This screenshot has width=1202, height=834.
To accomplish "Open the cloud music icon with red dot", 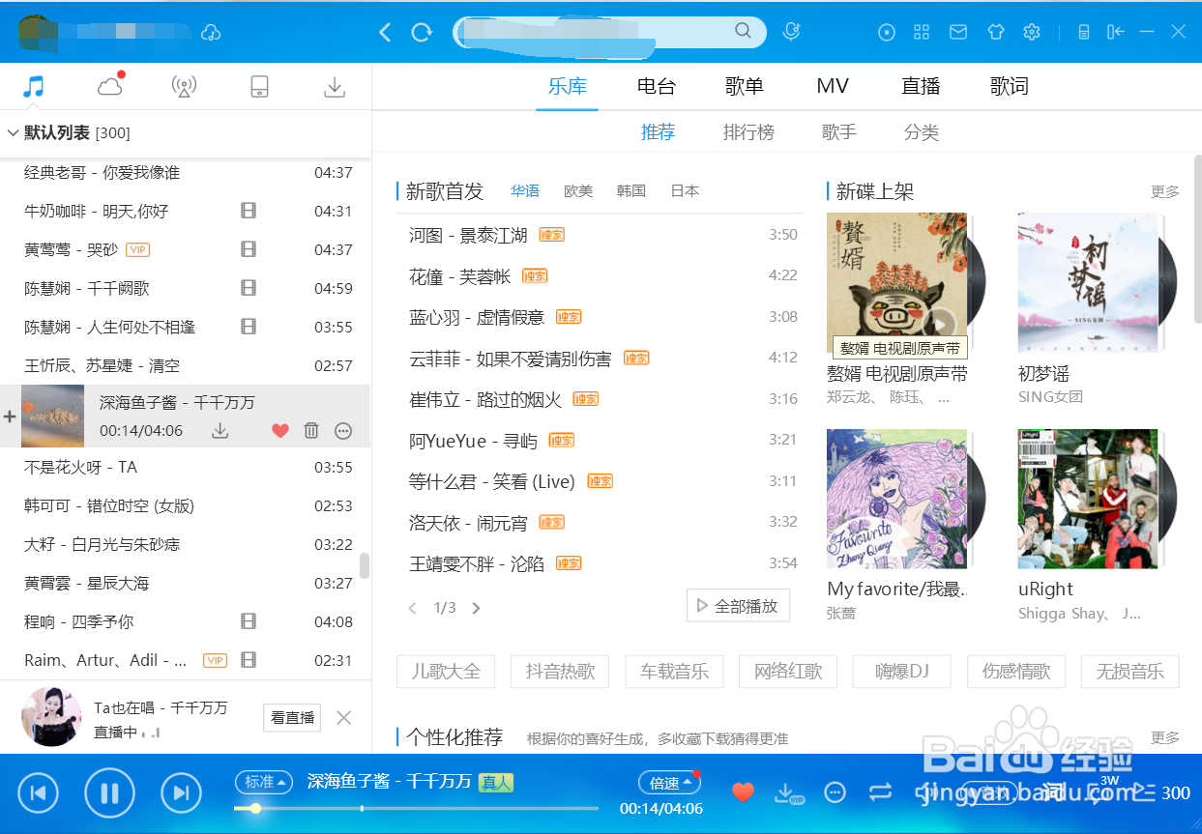I will tap(110, 86).
